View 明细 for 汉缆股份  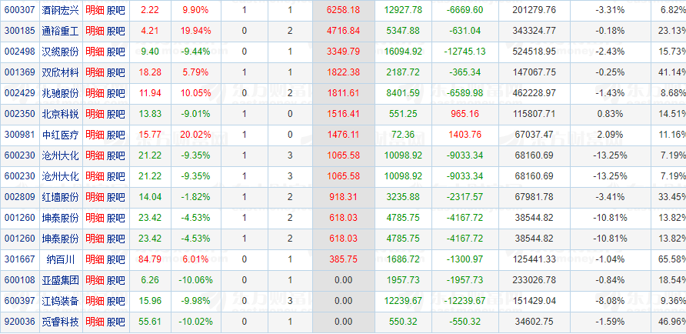pyautogui.click(x=95, y=52)
